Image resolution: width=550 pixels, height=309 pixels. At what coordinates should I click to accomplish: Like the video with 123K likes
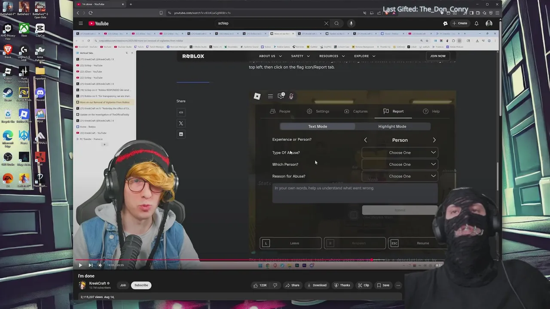coord(260,285)
